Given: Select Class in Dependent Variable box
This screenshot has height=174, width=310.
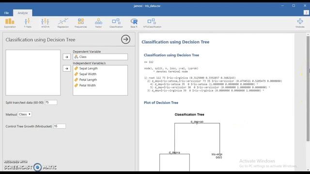Looking at the screenshot, I should pos(100,57).
